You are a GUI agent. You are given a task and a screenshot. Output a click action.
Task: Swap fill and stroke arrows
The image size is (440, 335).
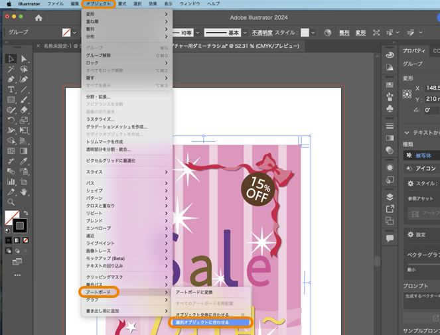(x=26, y=213)
